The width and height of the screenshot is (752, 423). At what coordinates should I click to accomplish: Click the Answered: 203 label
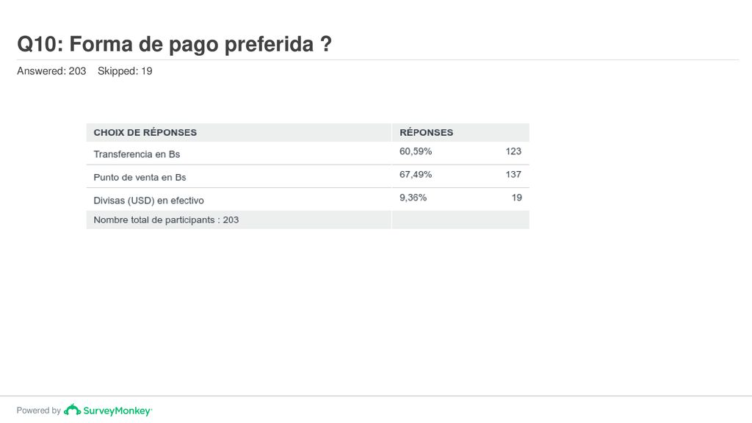[51, 71]
